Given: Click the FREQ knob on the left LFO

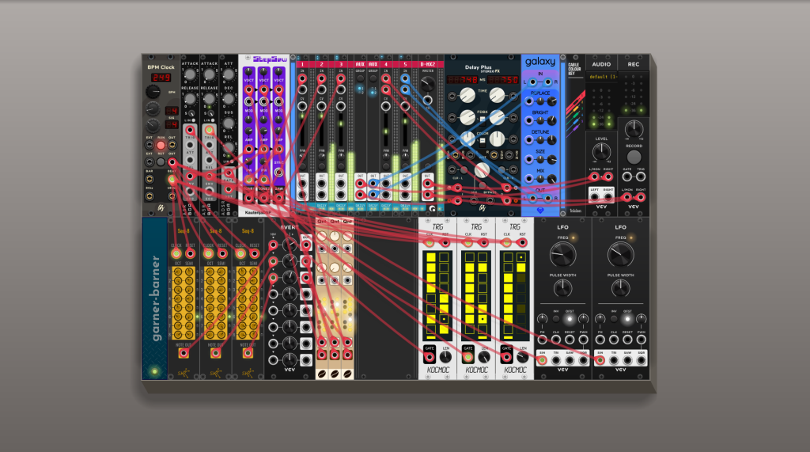Looking at the screenshot, I should click(562, 254).
